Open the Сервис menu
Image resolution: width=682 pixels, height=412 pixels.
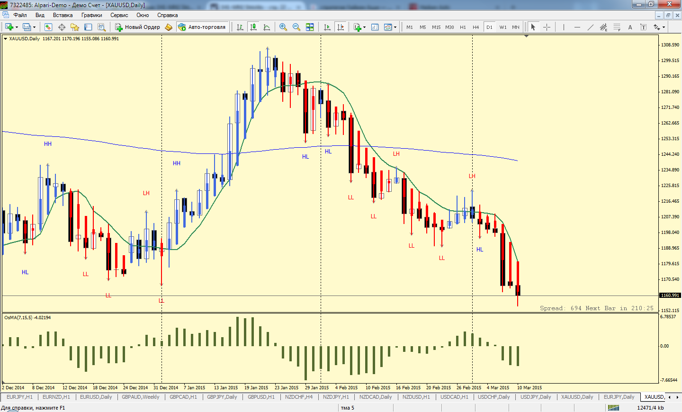click(119, 15)
